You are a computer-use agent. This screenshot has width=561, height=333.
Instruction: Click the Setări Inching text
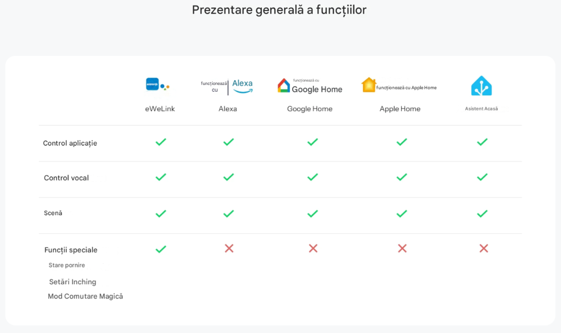(73, 282)
